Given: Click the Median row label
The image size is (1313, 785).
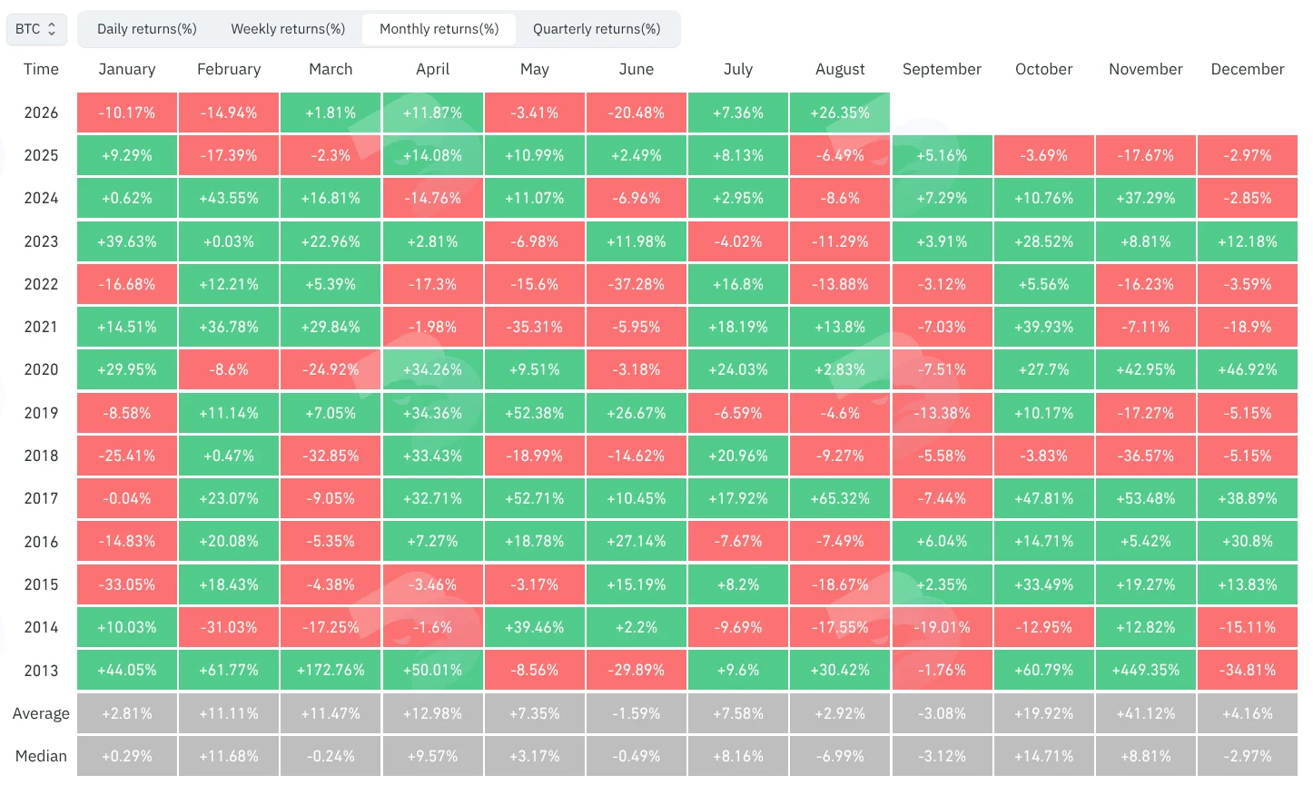Looking at the screenshot, I should pyautogui.click(x=41, y=756).
